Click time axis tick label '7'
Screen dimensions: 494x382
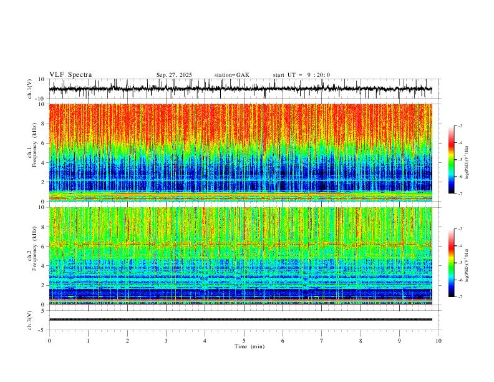pos(322,341)
